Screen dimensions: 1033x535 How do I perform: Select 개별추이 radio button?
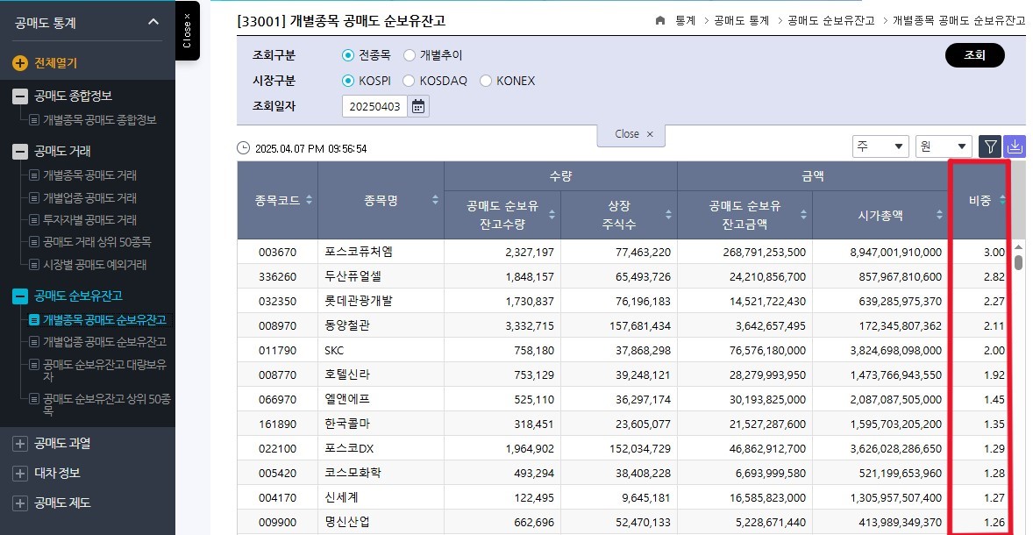[x=410, y=55]
